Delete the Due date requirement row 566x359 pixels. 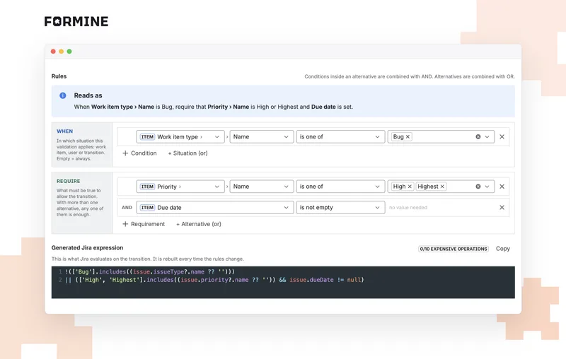(x=502, y=207)
